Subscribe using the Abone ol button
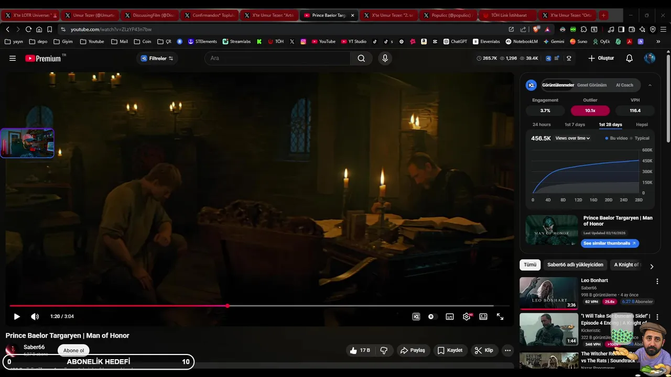The height and width of the screenshot is (377, 671). click(73, 350)
